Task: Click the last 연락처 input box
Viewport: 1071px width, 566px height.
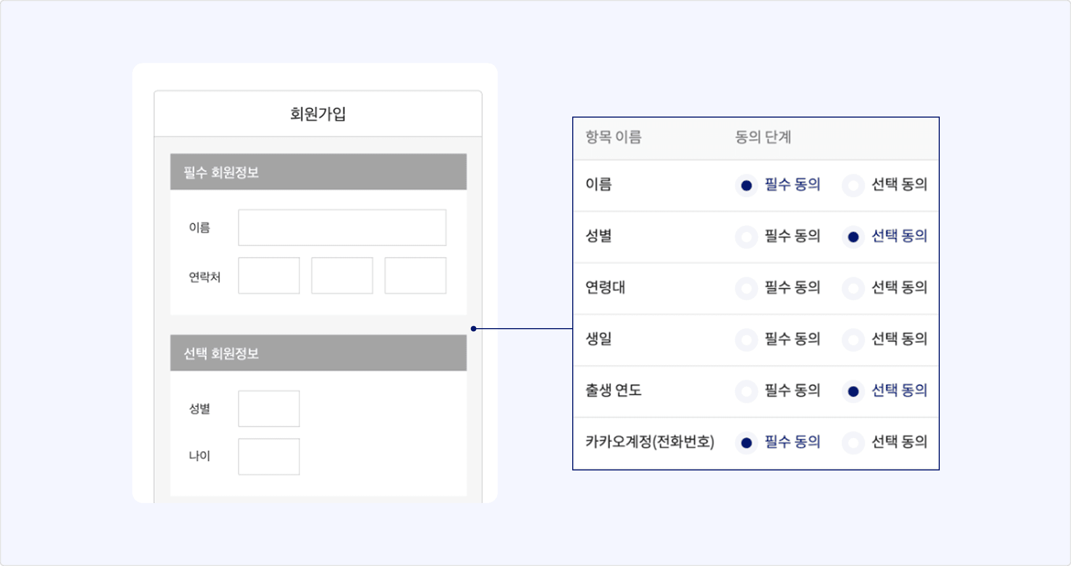Action: pos(415,276)
